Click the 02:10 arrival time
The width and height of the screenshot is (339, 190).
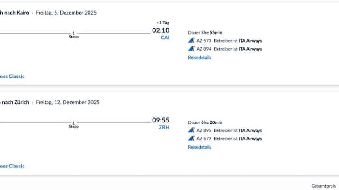pos(160,30)
